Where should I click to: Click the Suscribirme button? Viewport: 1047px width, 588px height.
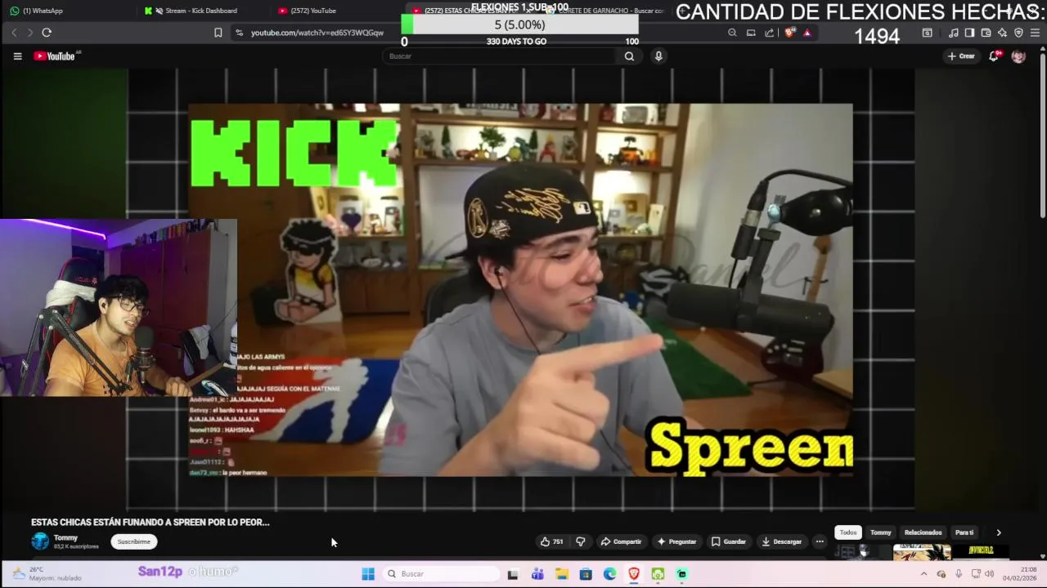click(133, 541)
